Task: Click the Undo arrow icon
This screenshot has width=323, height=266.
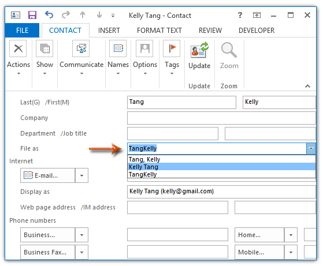Action: [x=49, y=15]
